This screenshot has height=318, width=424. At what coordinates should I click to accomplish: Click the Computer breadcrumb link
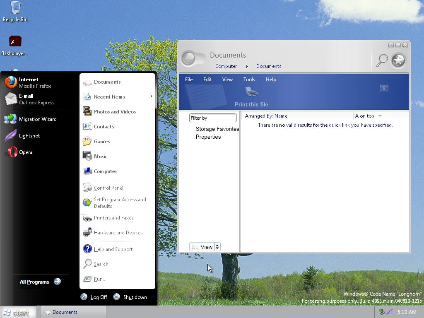226,66
